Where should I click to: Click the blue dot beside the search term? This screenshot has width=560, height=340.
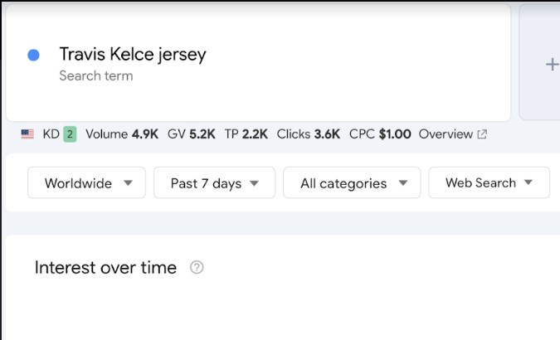[33, 56]
